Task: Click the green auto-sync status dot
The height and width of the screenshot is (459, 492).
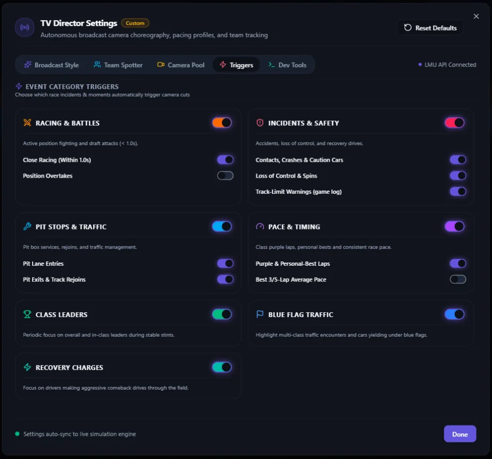Action: coord(17,433)
